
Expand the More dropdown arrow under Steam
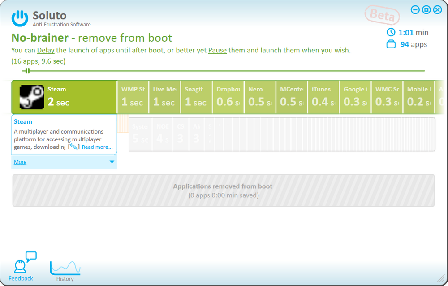pos(112,162)
